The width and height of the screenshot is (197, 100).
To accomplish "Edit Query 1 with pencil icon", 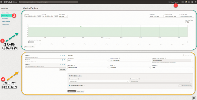I will click(x=60, y=55).
